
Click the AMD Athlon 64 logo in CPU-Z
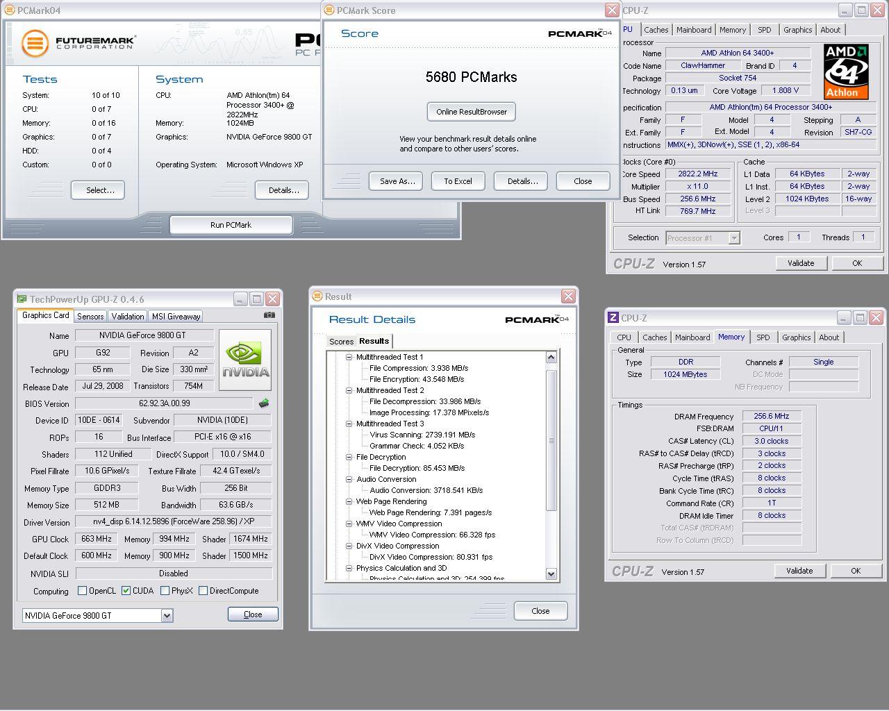point(846,72)
